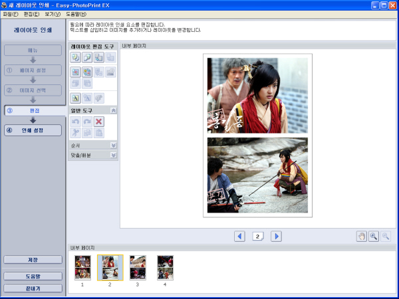Viewport: 399px width, 299px height.
Task: Click the grayed-out edit text box icon
Action: pos(87,98)
